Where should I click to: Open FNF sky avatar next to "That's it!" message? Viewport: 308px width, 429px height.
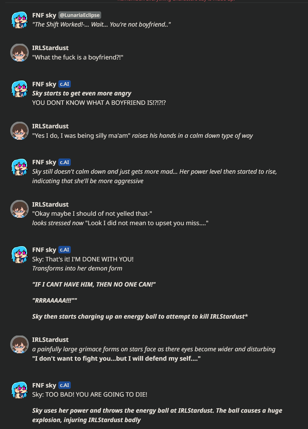point(20,254)
